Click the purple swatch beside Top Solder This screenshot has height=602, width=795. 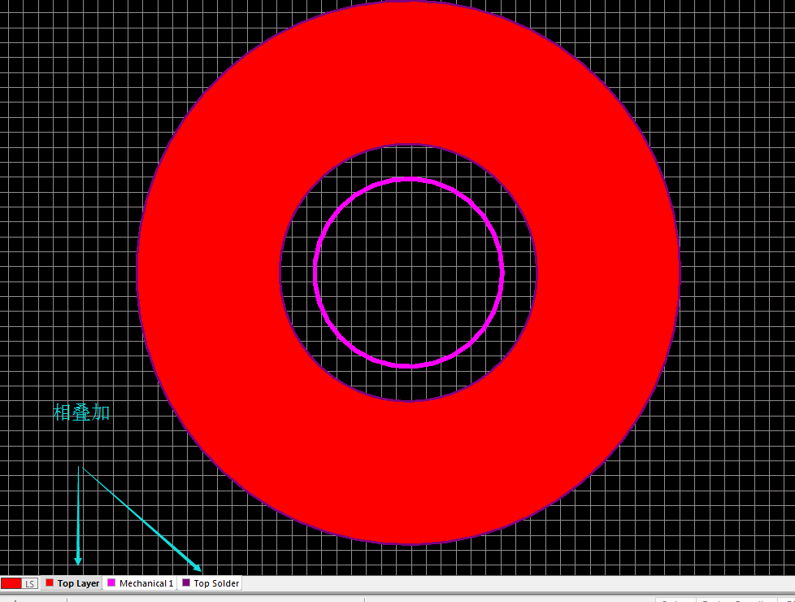[x=186, y=583]
